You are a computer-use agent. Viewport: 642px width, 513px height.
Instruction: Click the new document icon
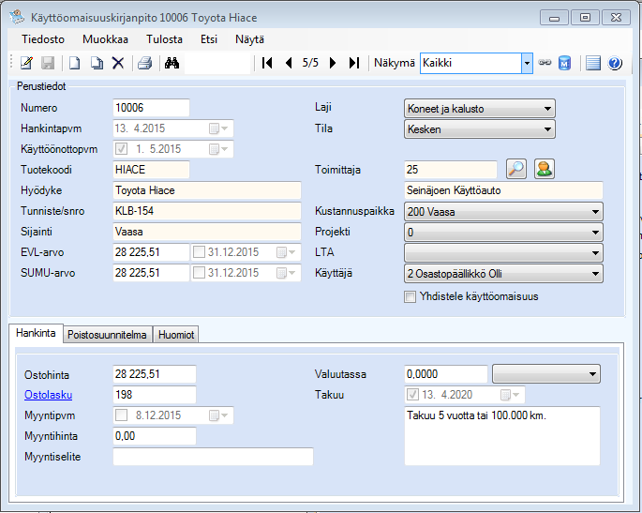(x=74, y=63)
